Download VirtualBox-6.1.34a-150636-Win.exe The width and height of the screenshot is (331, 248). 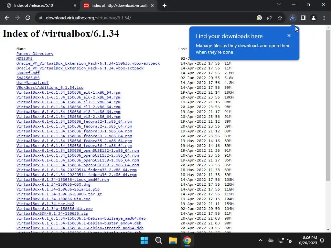point(54,209)
